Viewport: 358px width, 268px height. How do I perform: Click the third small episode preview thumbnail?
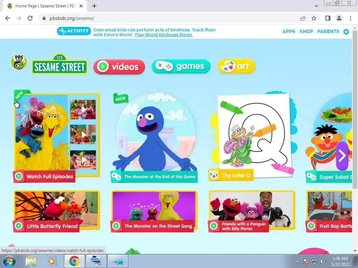click(83, 160)
